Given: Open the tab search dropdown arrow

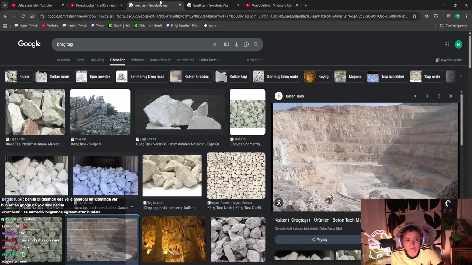Looking at the screenshot, I should [4, 5].
